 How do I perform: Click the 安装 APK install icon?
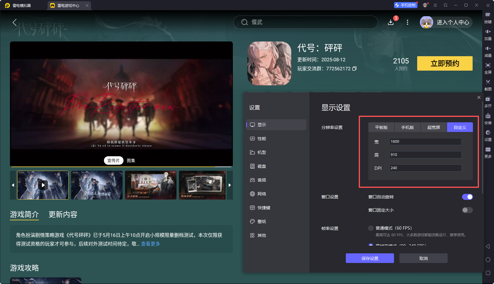[488, 119]
